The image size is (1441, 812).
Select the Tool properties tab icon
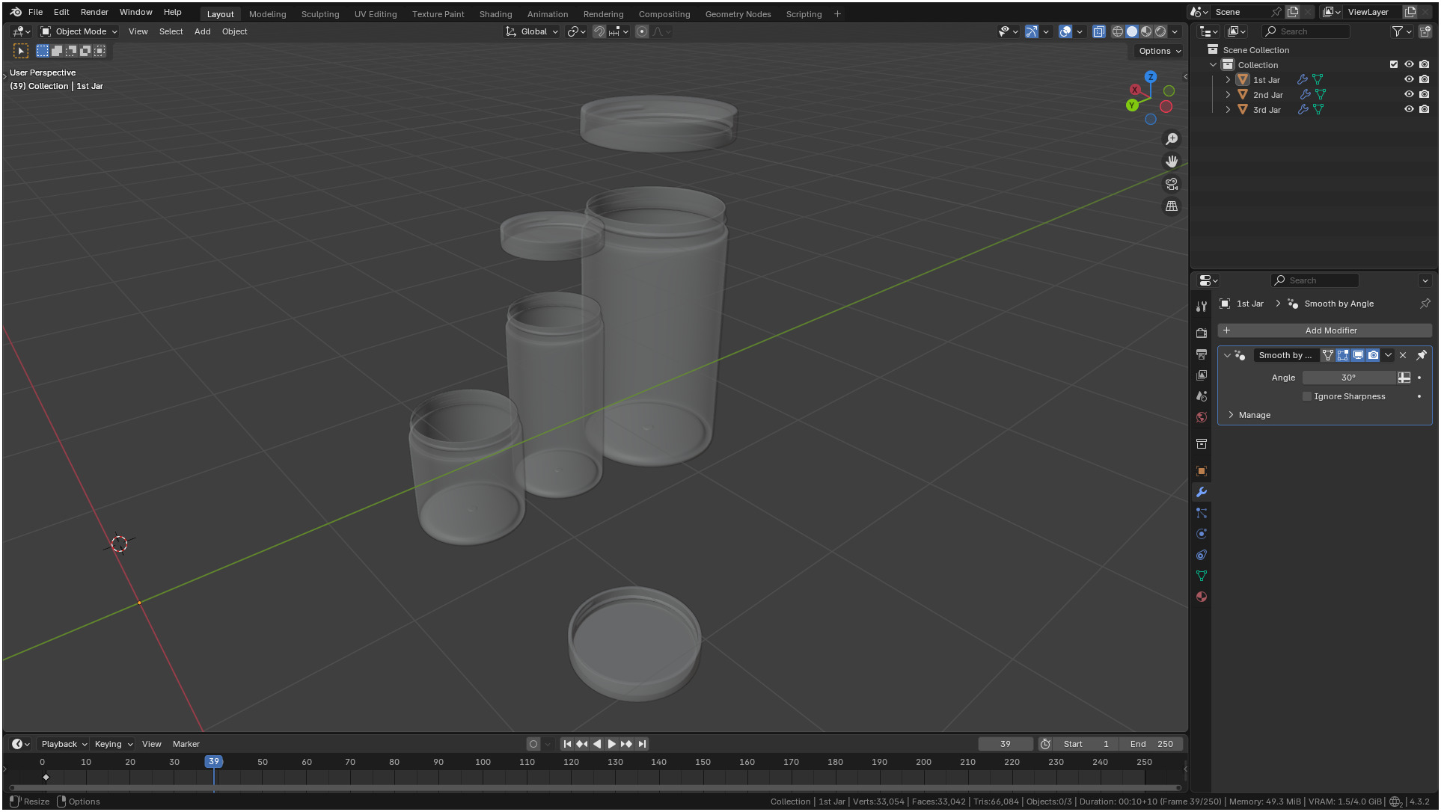pyautogui.click(x=1202, y=307)
